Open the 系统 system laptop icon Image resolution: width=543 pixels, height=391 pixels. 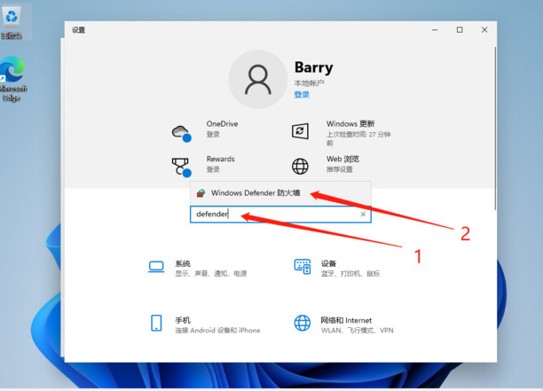pyautogui.click(x=156, y=267)
